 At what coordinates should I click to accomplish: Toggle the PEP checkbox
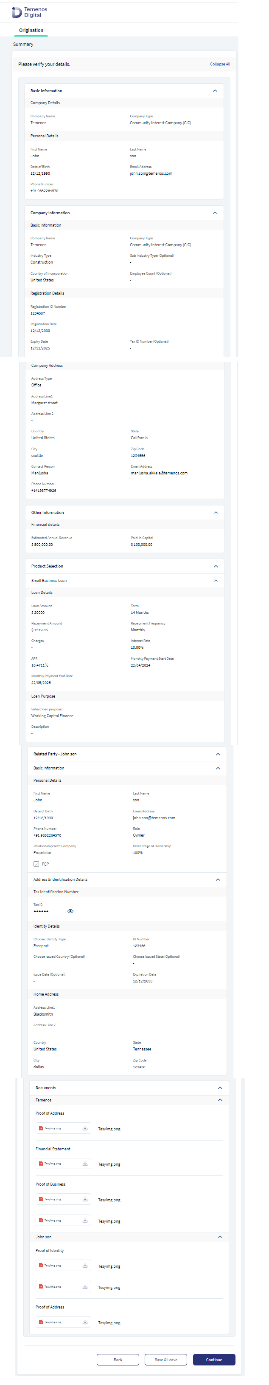point(36,864)
